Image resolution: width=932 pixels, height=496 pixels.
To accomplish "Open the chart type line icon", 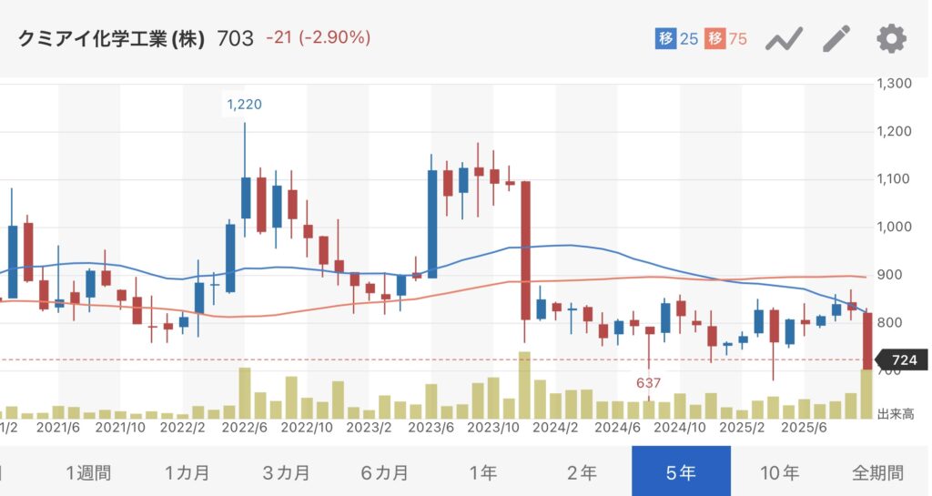I will tap(783, 39).
